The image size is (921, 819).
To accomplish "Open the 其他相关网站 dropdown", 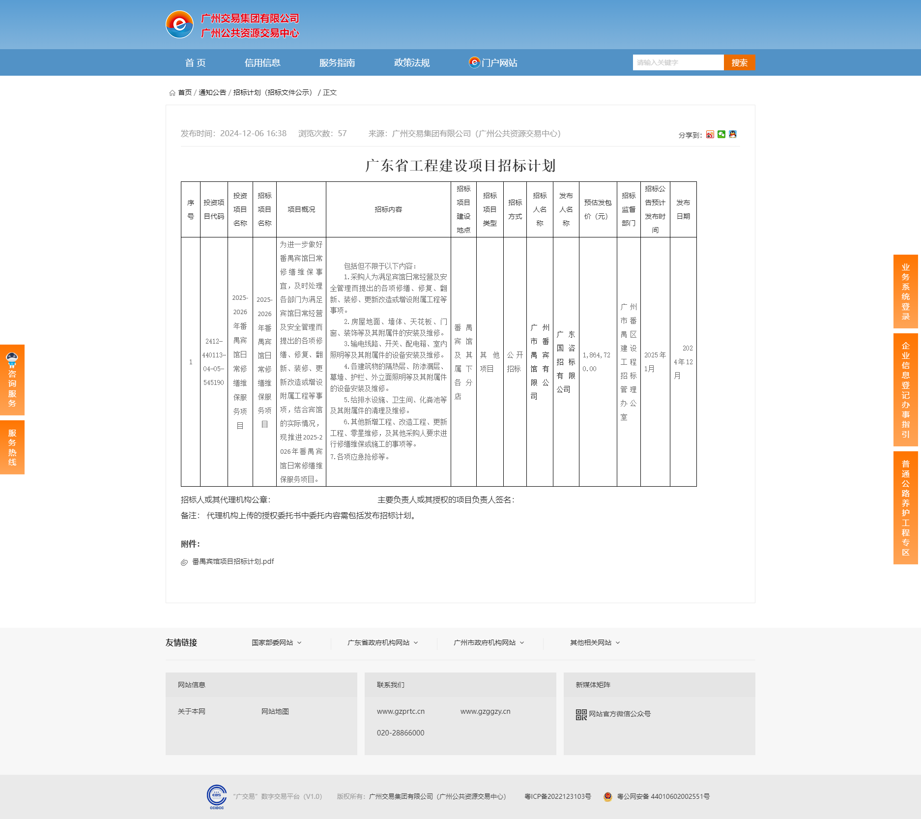I will click(595, 643).
